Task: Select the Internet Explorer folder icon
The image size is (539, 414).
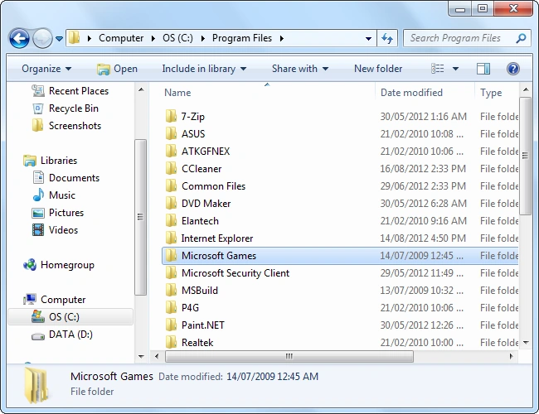Action: [x=171, y=238]
